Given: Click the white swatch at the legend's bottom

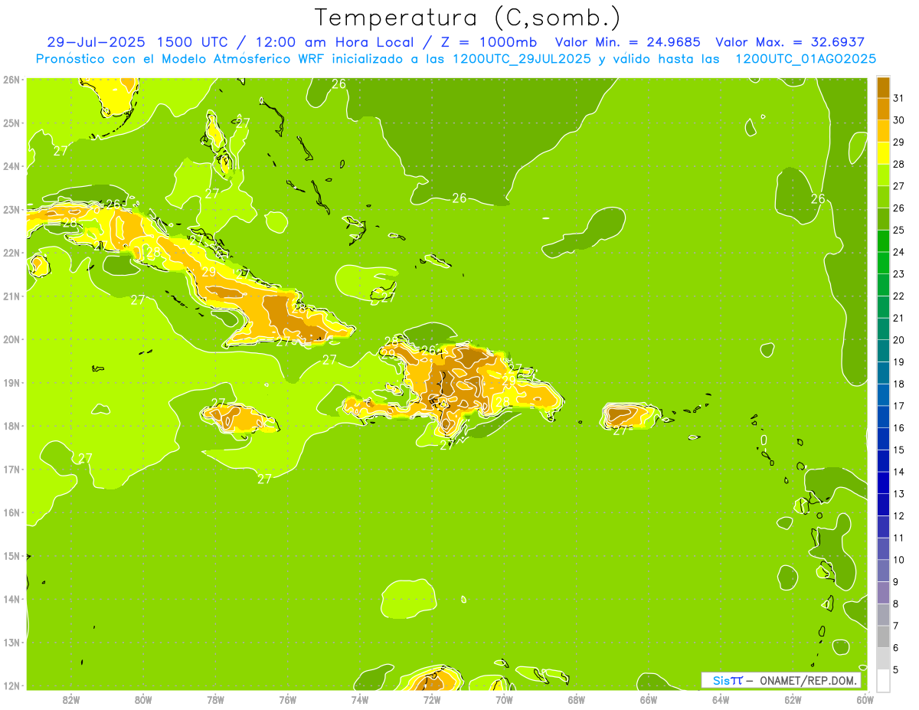Looking at the screenshot, I should pos(883,679).
